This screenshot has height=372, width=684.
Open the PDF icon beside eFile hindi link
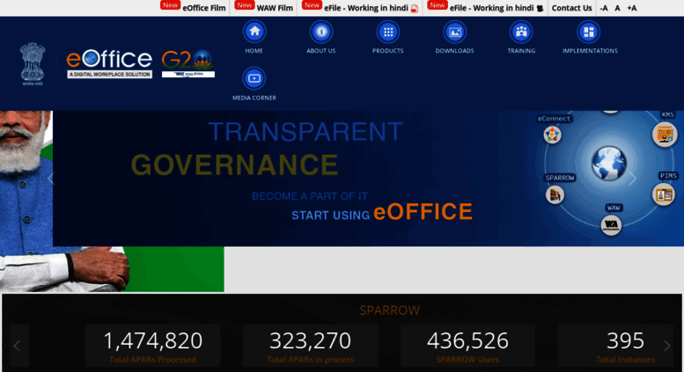[415, 8]
